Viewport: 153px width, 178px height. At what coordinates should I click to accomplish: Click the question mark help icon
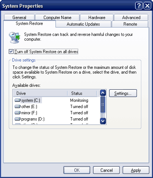coord(139,6)
